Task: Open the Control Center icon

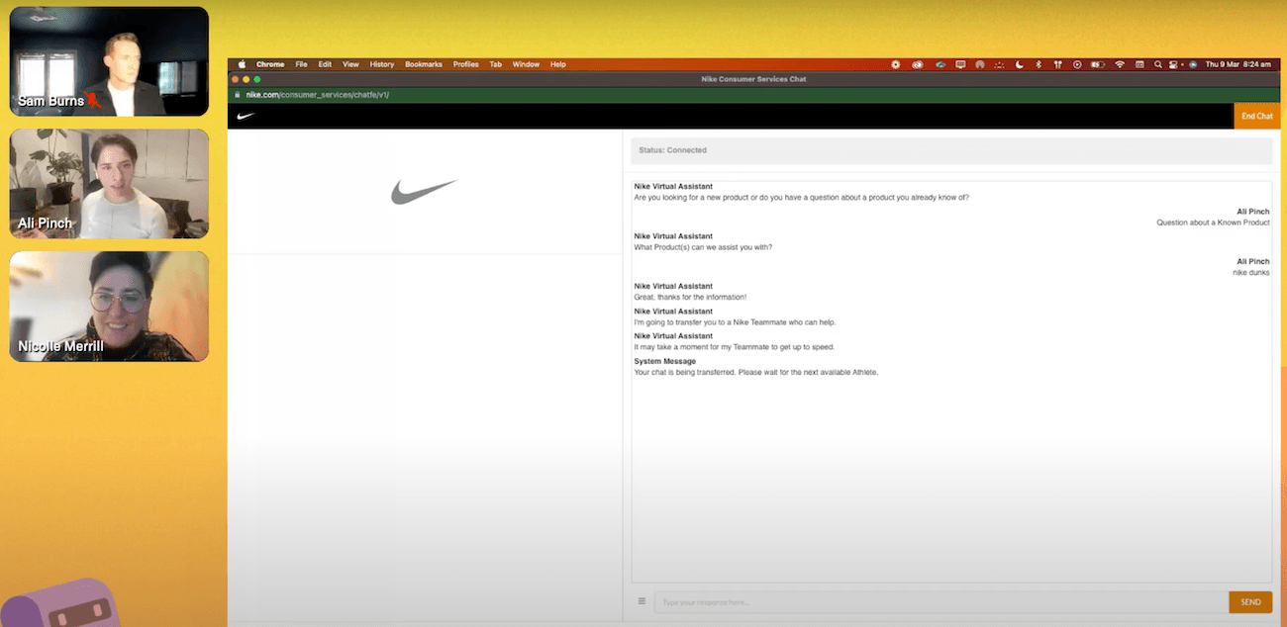Action: click(1173, 64)
